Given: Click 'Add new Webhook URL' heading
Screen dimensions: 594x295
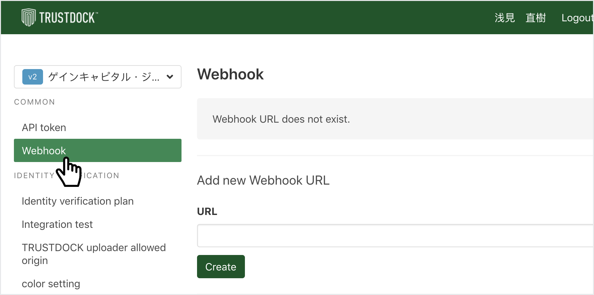Looking at the screenshot, I should (x=263, y=180).
